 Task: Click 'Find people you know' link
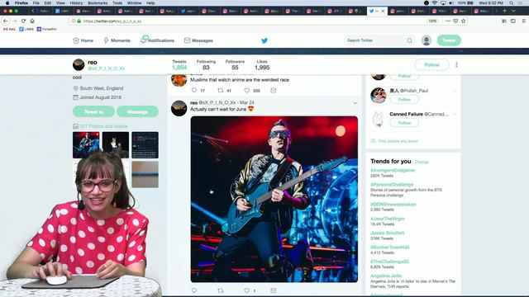pos(398,141)
